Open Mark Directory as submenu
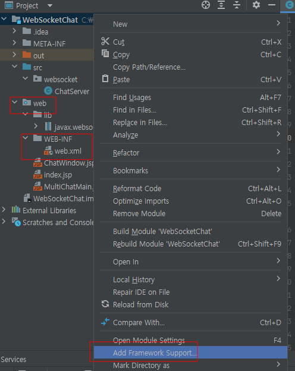 [x=190, y=365]
